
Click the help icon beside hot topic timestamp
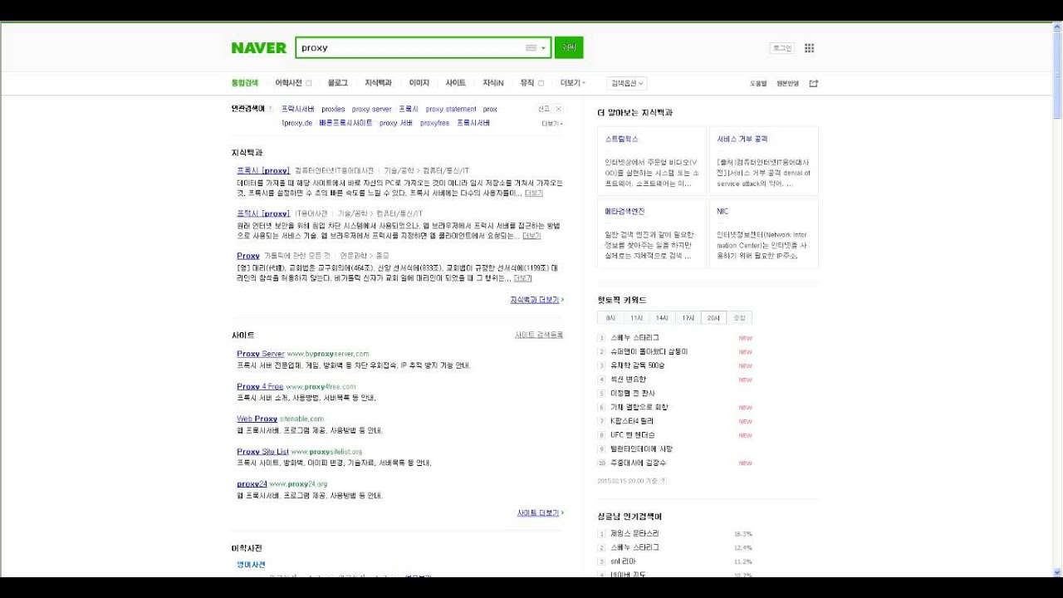point(663,481)
